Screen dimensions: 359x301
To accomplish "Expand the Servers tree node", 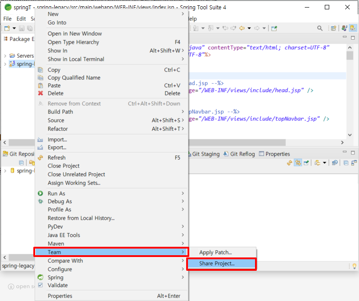I will pyautogui.click(x=5, y=56).
